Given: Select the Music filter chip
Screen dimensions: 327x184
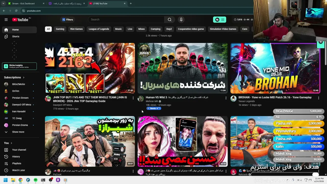Looking at the screenshot, I should click(119, 29).
